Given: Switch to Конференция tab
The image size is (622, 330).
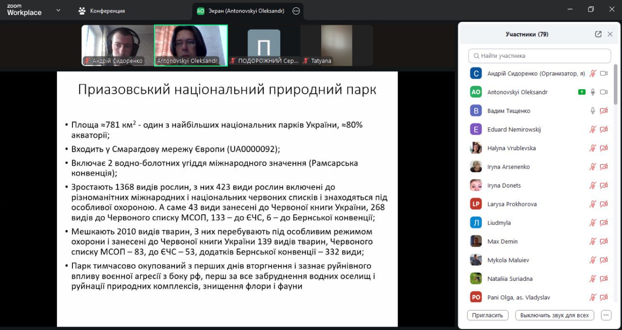Looking at the screenshot, I should 102,10.
